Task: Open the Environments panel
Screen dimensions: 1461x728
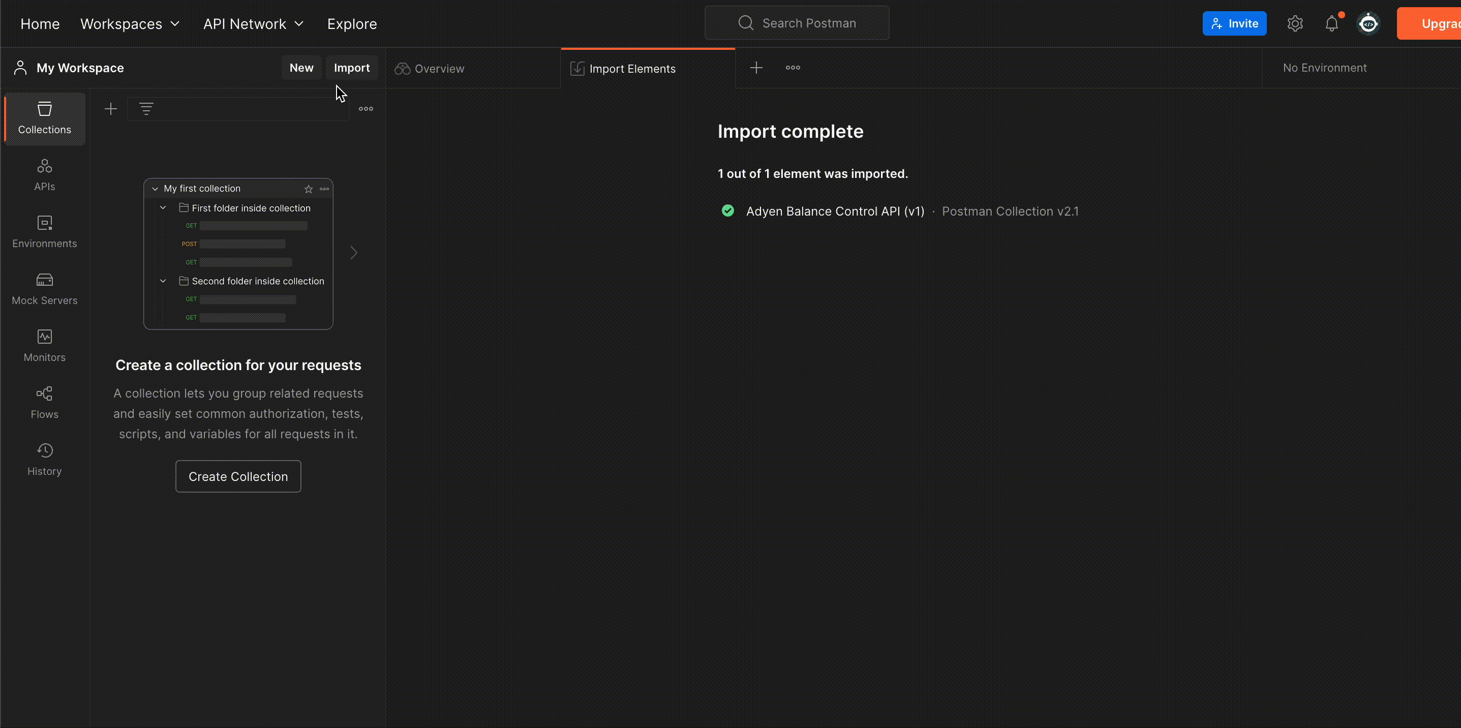Action: 44,230
